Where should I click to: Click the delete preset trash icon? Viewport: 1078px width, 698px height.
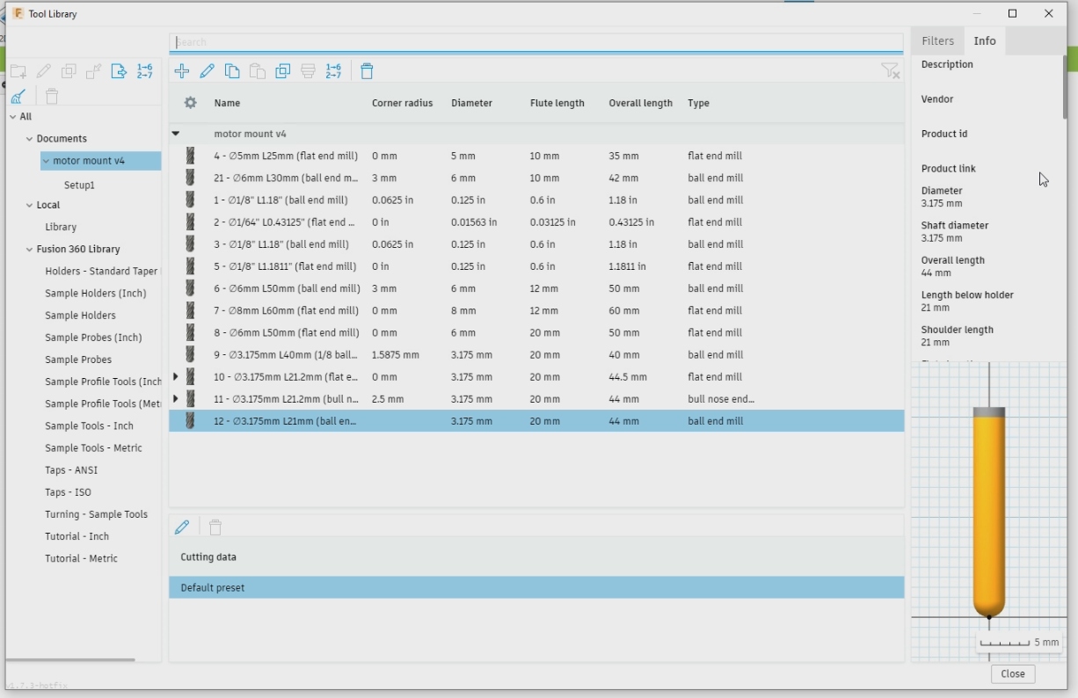click(215, 527)
